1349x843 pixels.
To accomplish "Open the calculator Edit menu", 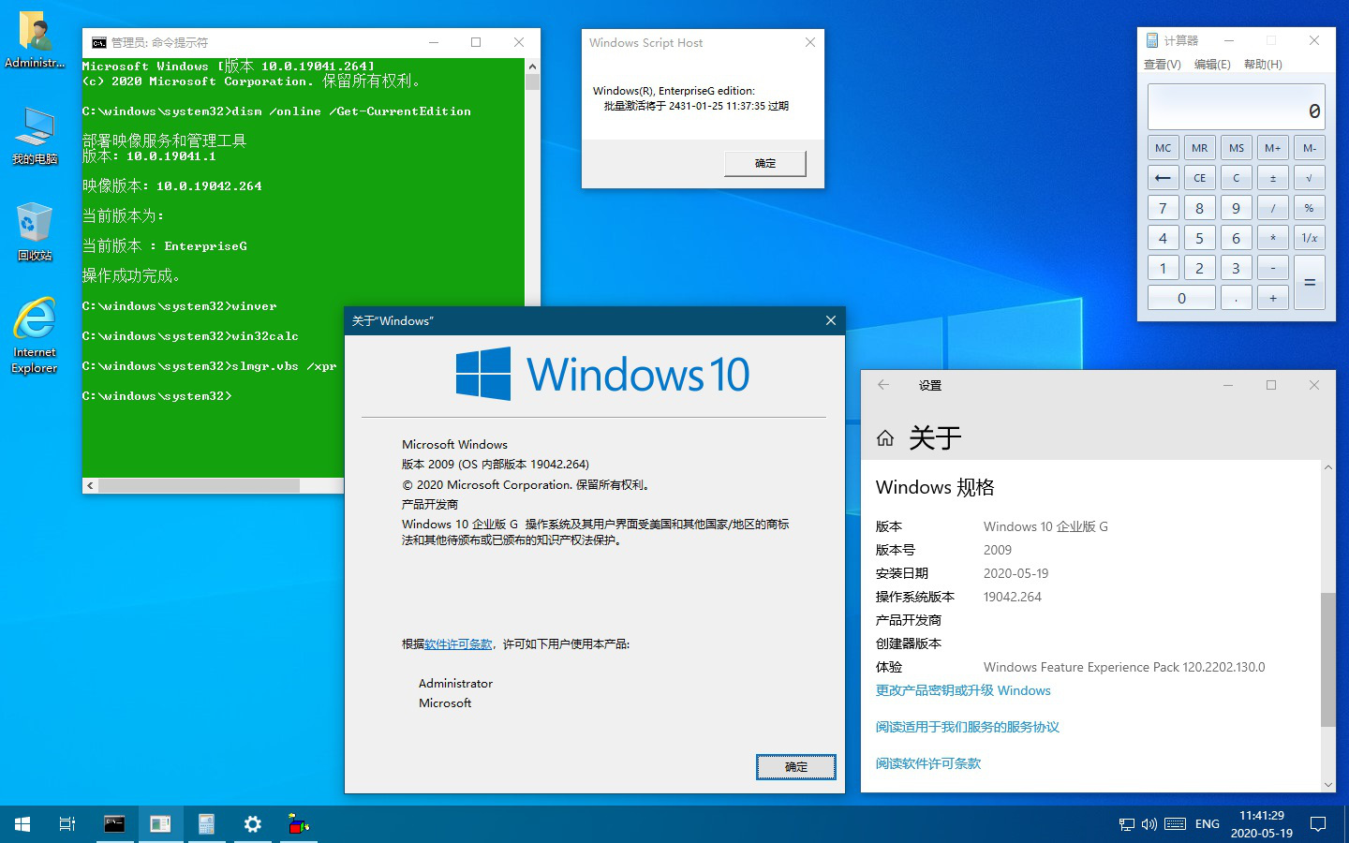I will (1212, 65).
